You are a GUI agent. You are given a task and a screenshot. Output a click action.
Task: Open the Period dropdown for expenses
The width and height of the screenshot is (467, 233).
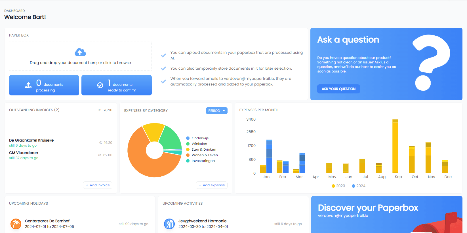216,111
